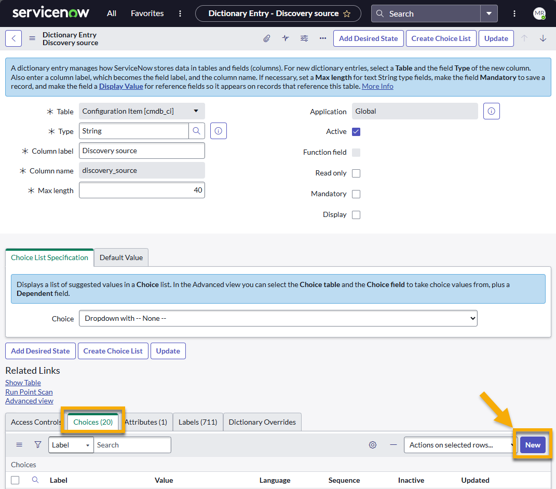Click the New button in Choices
556x489 pixels.
[533, 445]
